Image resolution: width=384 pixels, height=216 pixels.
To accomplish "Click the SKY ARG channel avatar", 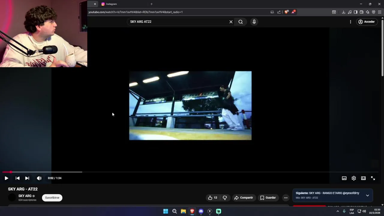I will tap(12, 197).
